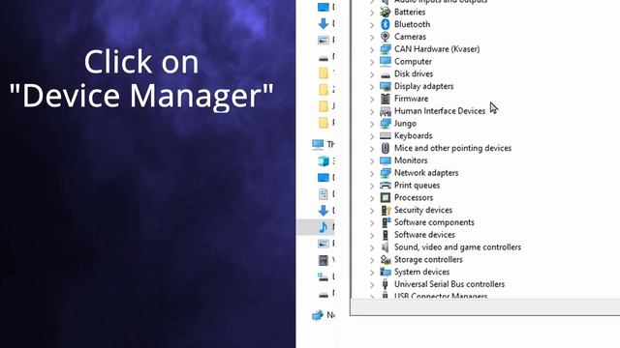The width and height of the screenshot is (620, 348).
Task: Expand the System devices category
Action: pyautogui.click(x=372, y=273)
